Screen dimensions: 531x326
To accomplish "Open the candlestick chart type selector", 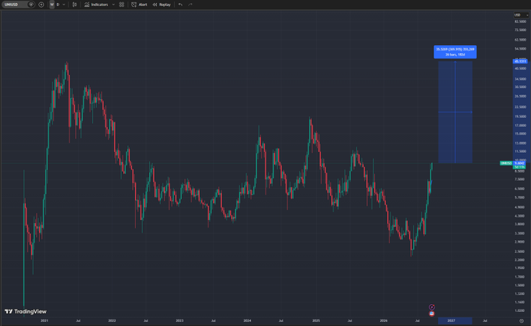I will point(74,5).
